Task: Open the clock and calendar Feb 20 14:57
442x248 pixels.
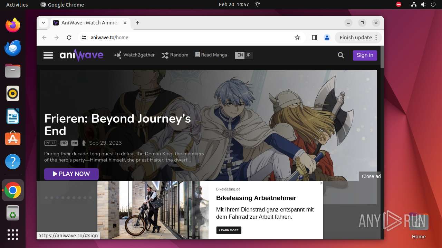Action: pos(234,4)
